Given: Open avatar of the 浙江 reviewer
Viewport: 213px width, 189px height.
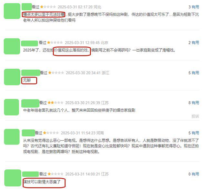Looking at the screenshot, I should 12,77.
